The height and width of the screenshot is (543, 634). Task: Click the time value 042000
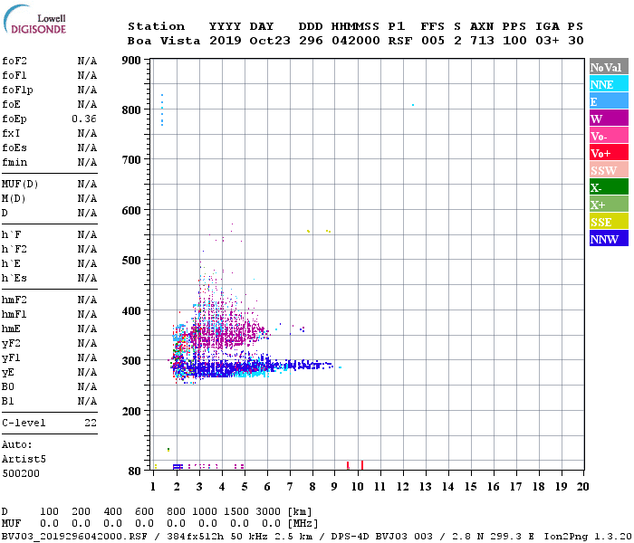356,41
